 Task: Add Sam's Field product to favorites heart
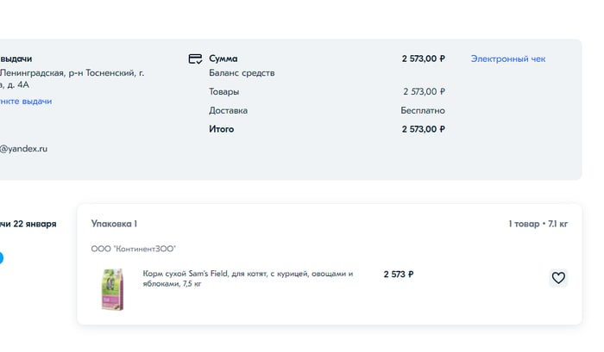558,278
